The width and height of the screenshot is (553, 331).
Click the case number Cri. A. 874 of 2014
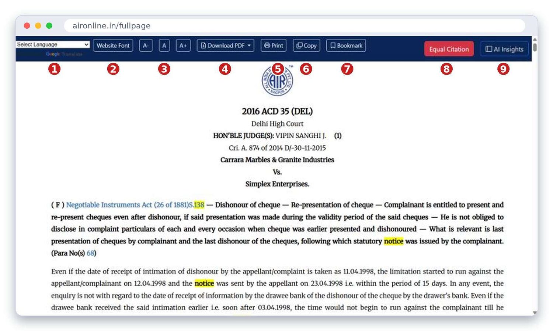coord(256,148)
